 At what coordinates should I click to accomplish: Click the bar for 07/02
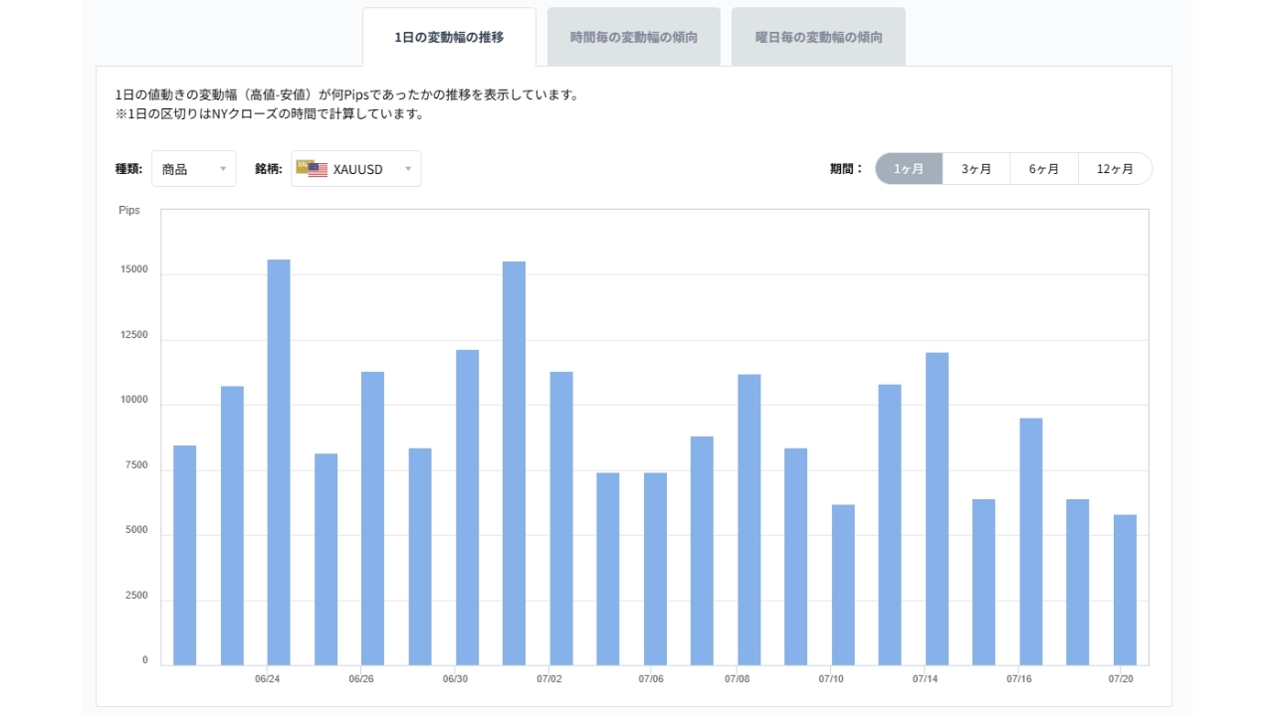pyautogui.click(x=561, y=518)
